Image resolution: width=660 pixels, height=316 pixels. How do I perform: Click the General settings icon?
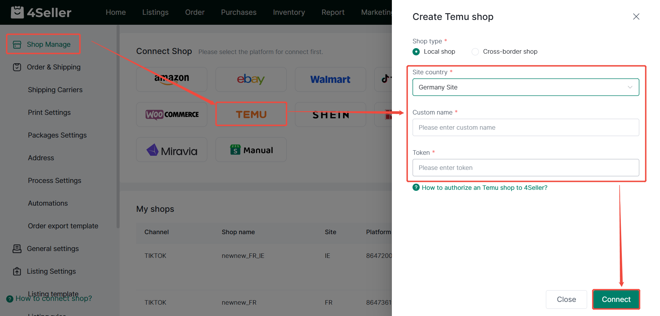click(x=17, y=249)
